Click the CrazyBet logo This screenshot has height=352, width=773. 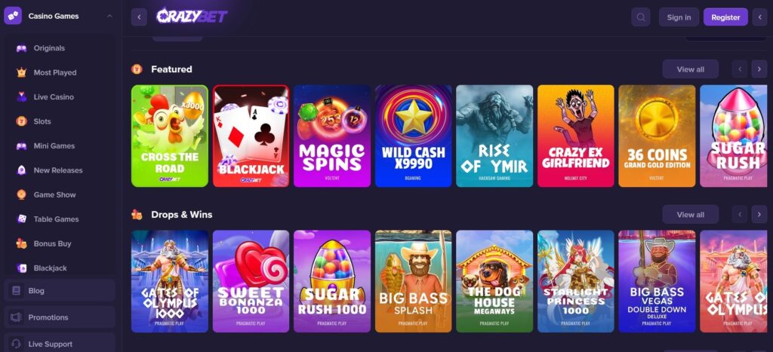coord(192,17)
